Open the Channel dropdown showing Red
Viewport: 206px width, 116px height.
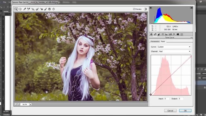tap(175, 52)
